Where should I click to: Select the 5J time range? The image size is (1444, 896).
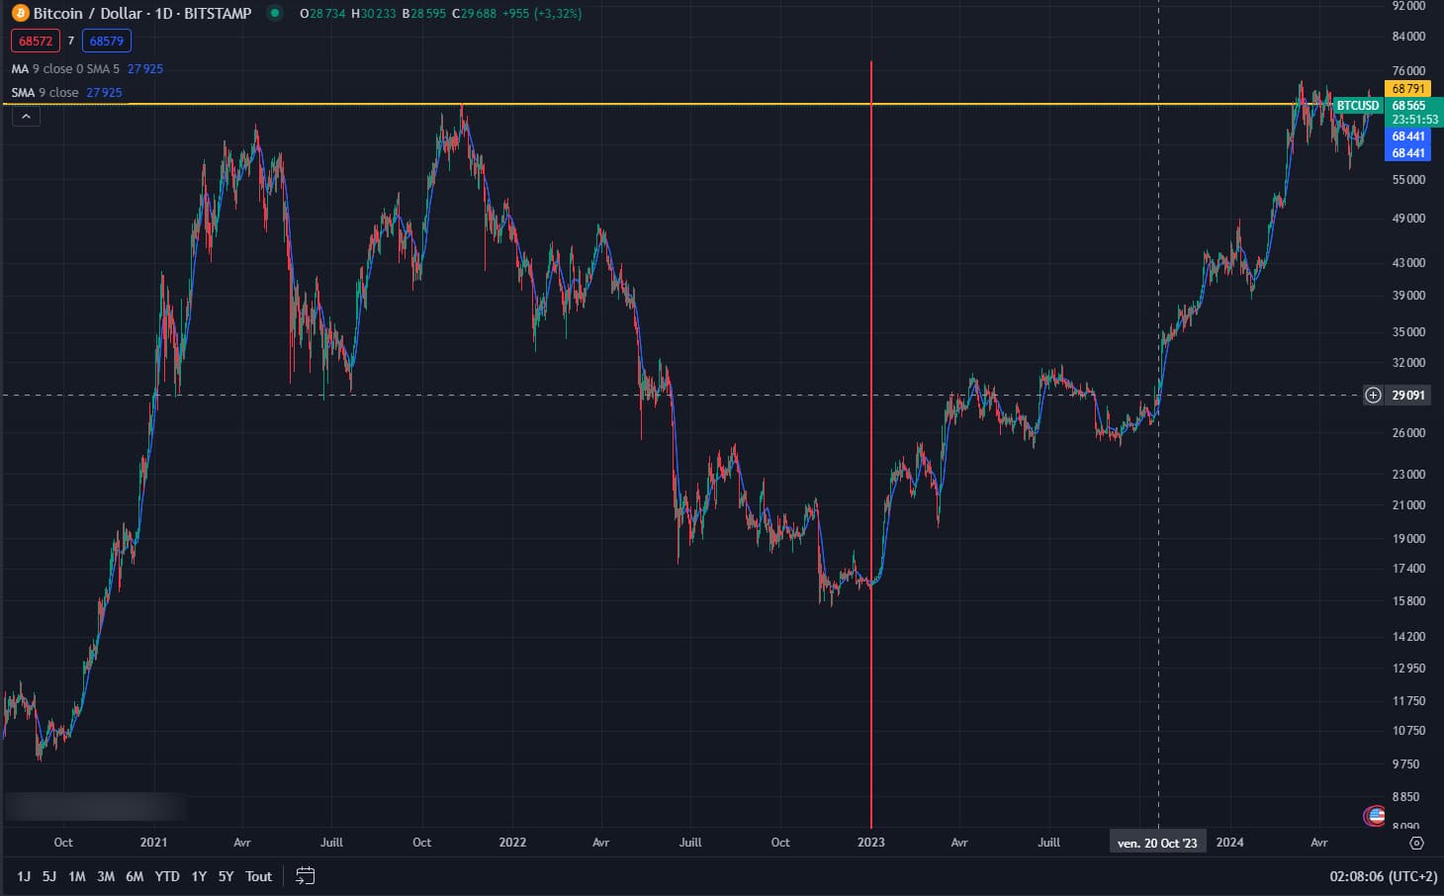(x=49, y=876)
